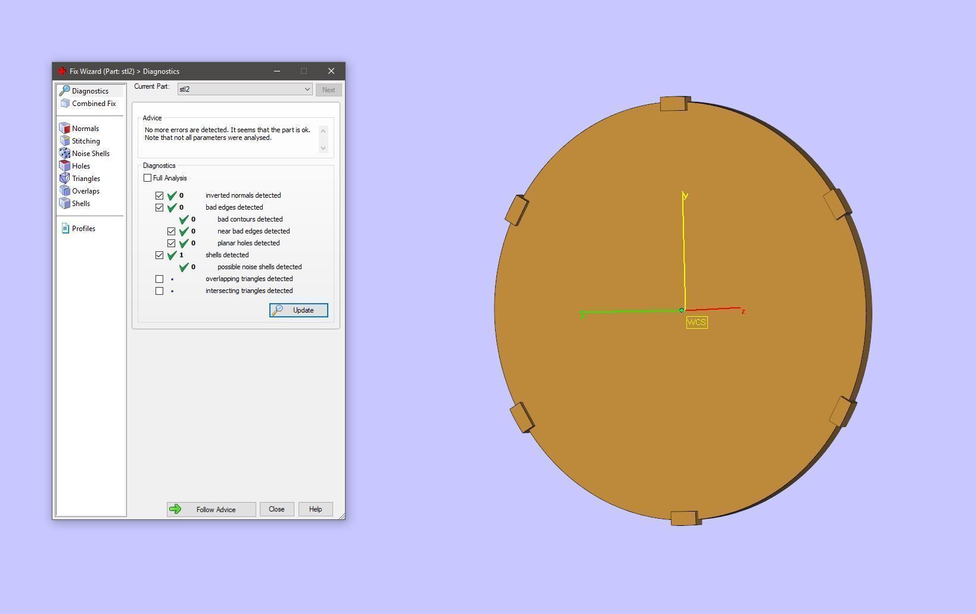
Task: Toggle the bad edges detected checkbox
Action: pyautogui.click(x=159, y=207)
